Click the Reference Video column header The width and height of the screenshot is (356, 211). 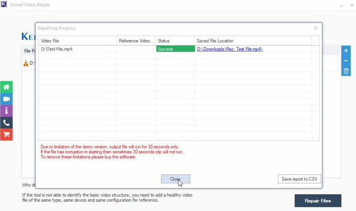[x=136, y=41]
